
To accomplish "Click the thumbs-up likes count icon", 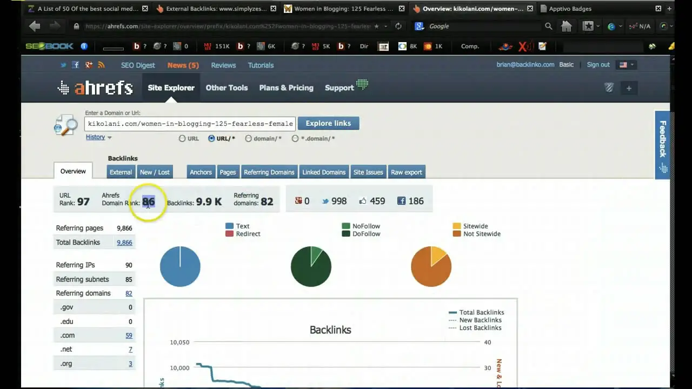I will [363, 201].
